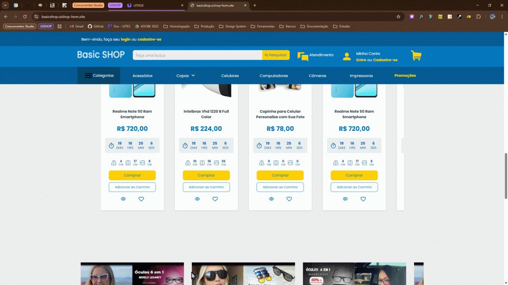Bookmark this page with star icon
The width and height of the screenshot is (508, 285).
coord(398,16)
